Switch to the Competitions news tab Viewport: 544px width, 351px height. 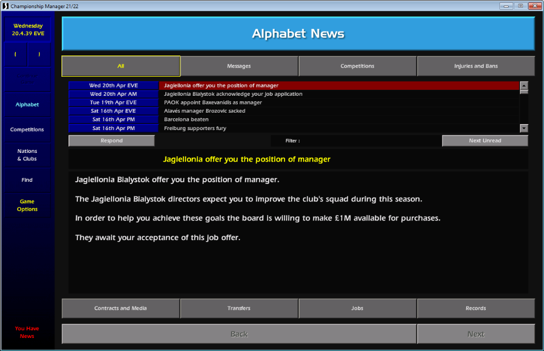coord(357,66)
